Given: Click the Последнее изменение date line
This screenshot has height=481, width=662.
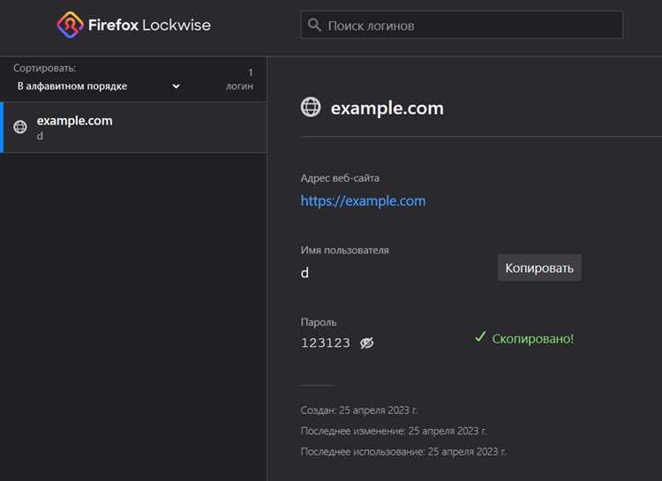Looking at the screenshot, I should coord(394,431).
